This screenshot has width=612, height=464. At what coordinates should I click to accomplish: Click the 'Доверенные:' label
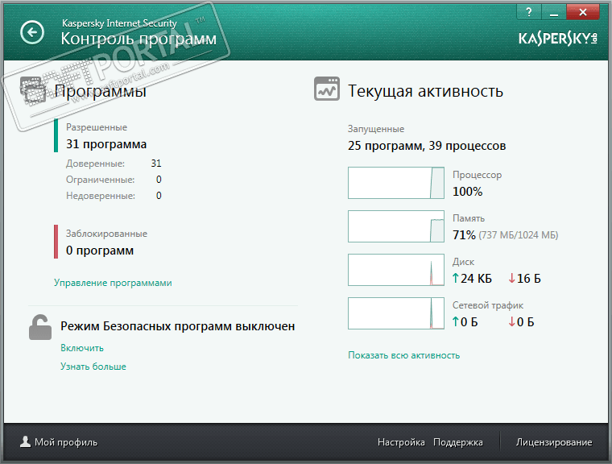click(95, 164)
